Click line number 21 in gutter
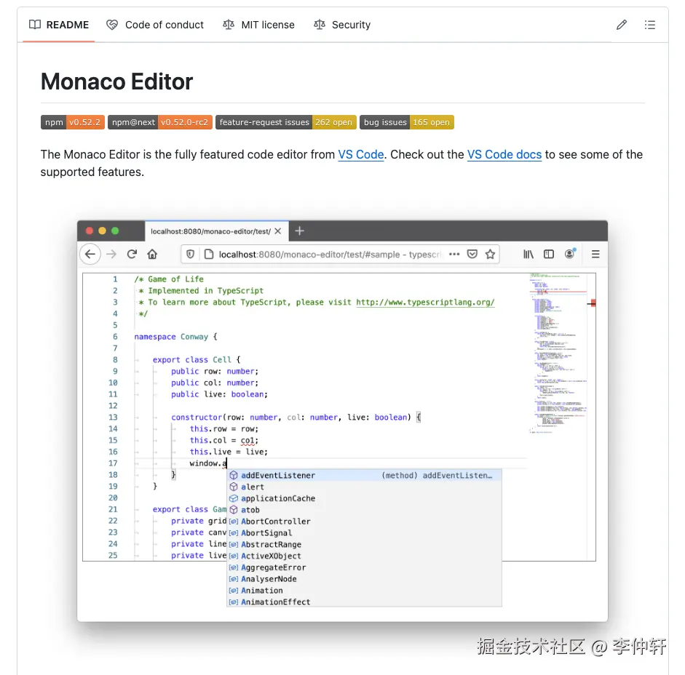 113,510
